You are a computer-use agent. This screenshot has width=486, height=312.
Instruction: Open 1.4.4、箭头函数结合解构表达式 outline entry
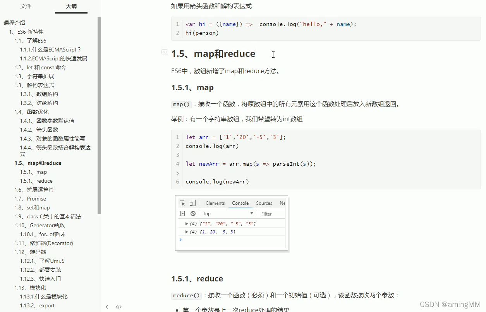tap(55, 151)
